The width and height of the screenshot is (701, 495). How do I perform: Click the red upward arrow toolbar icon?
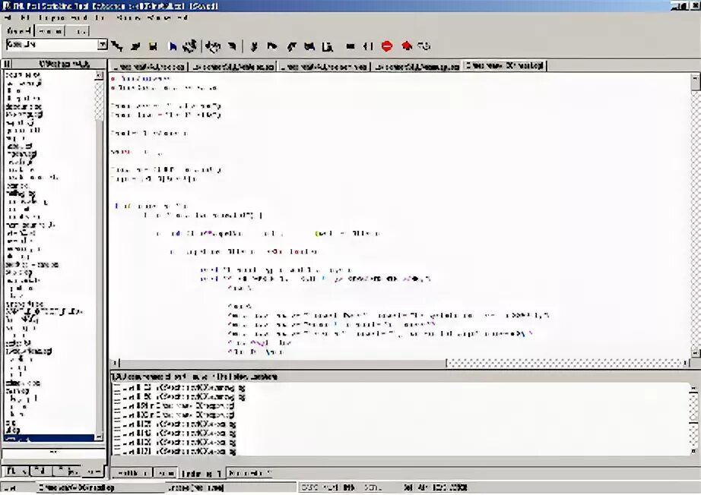[407, 46]
